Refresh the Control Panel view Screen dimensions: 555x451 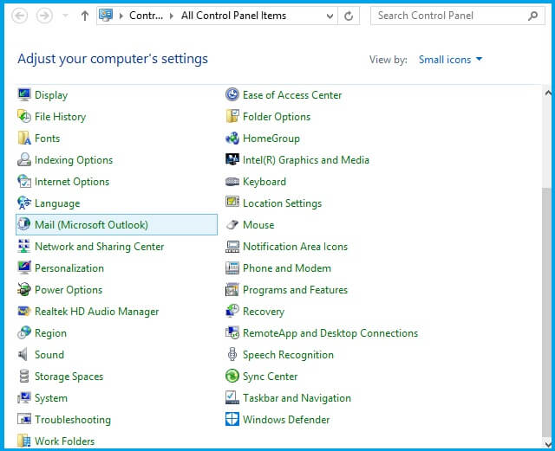coord(349,16)
